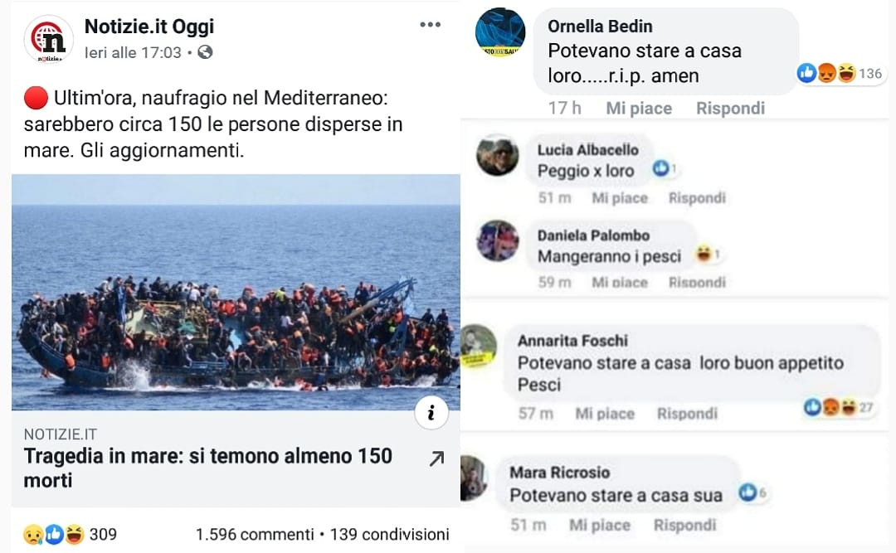Click the shipwreck article photo
This screenshot has height=553, width=896.
236,292
